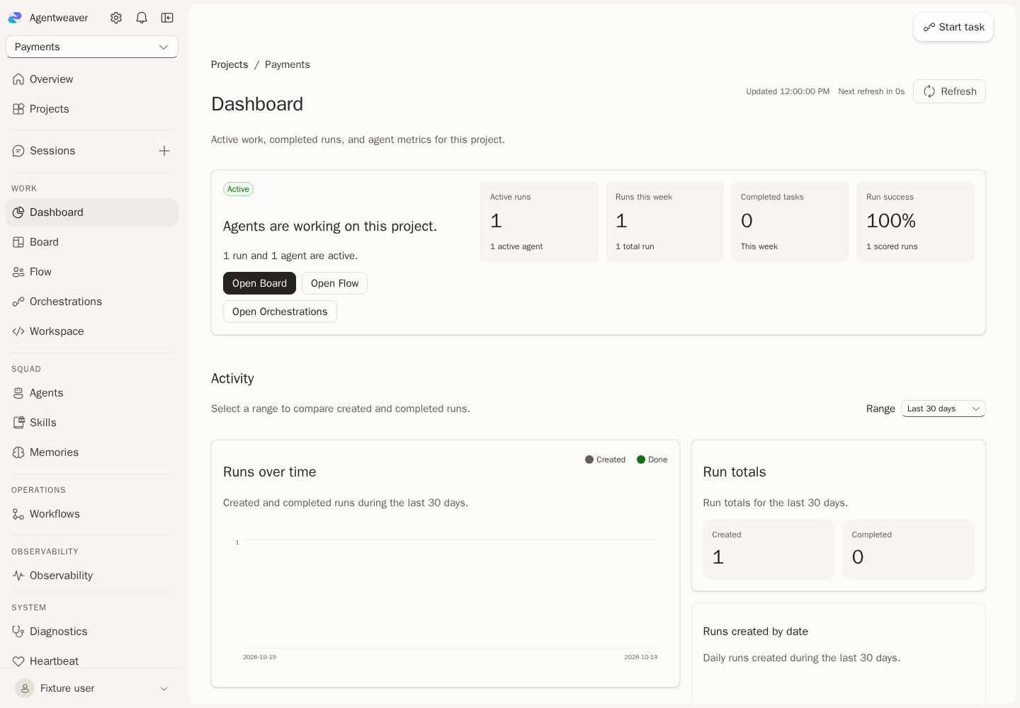Image resolution: width=1020 pixels, height=708 pixels.
Task: Click the Runs this week card
Action: coord(664,222)
